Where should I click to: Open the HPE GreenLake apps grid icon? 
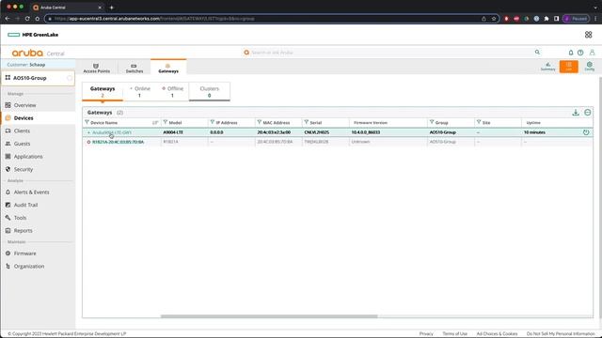(x=588, y=35)
